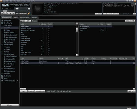This screenshot has height=109, width=137.
Task: Open a file with the eject button
Action: 17,13
